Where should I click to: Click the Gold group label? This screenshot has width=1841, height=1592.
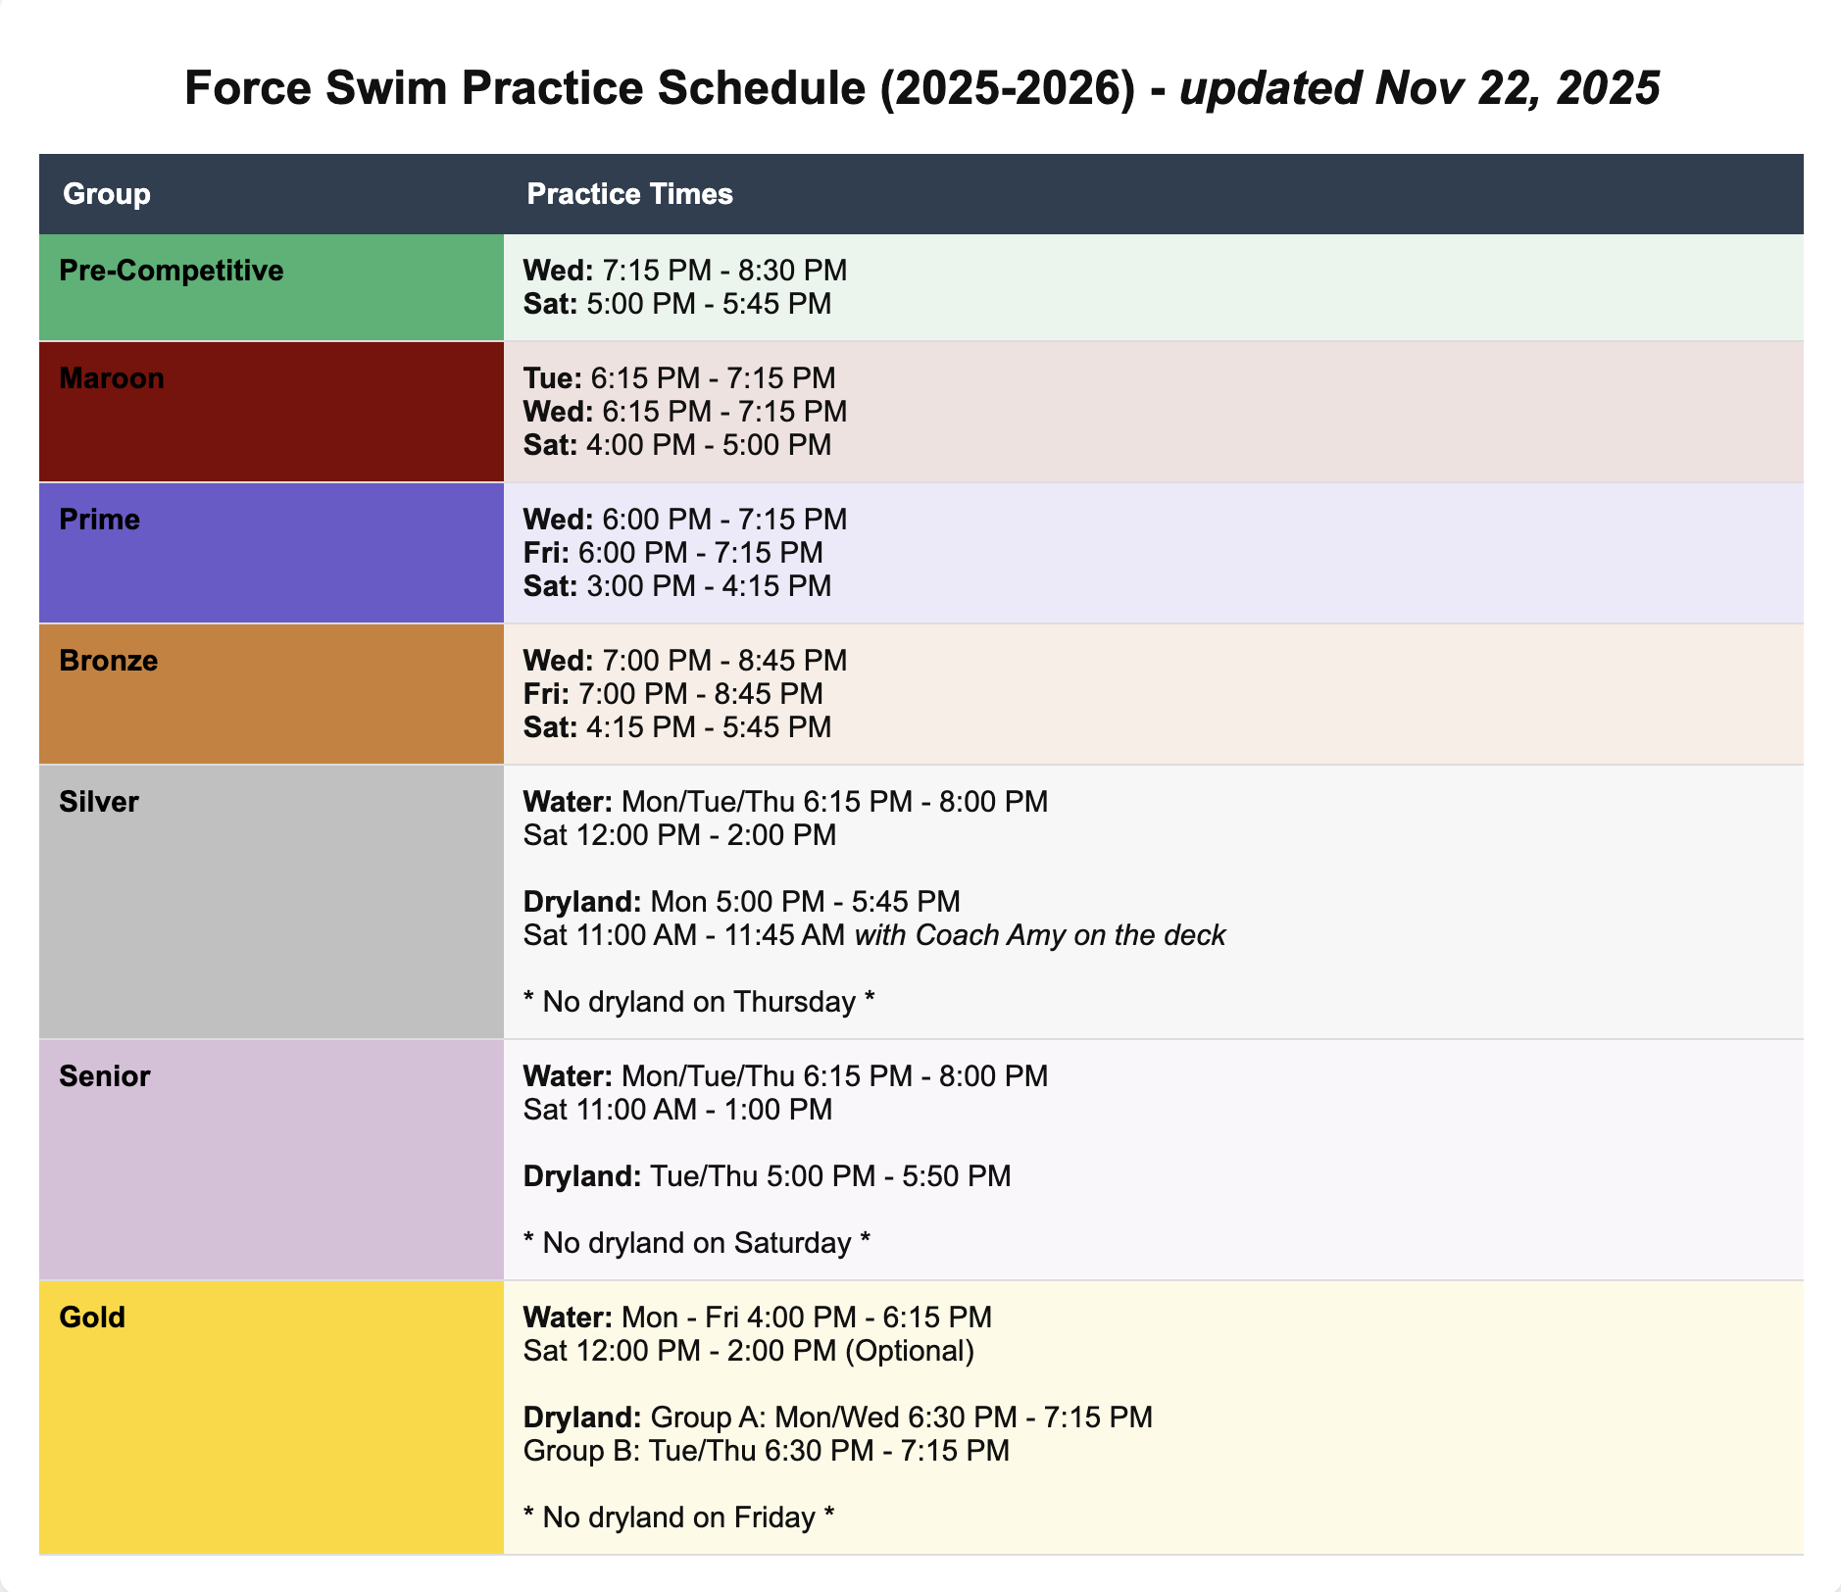(92, 1318)
